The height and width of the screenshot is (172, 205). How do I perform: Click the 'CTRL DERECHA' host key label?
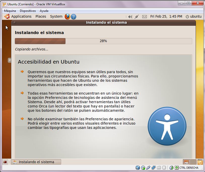pos(189,168)
